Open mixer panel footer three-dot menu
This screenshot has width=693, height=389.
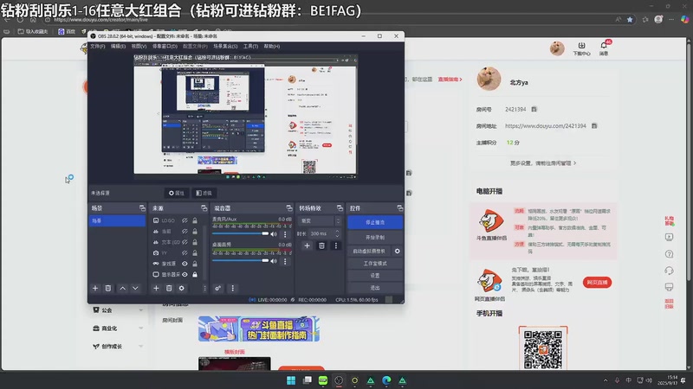pos(233,288)
